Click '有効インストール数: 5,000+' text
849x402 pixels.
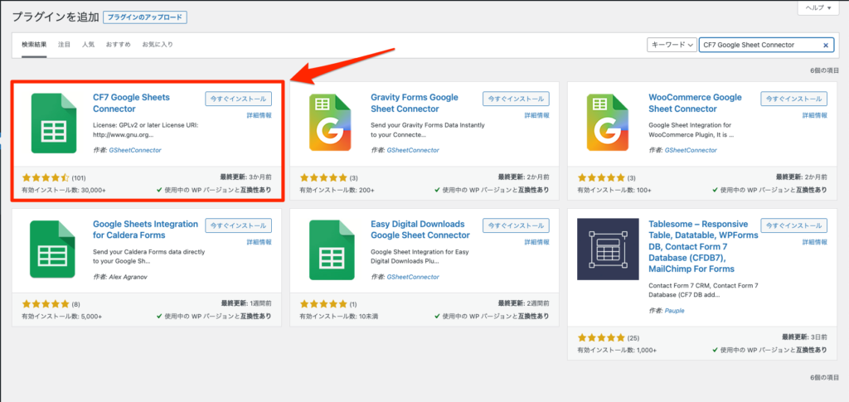[x=61, y=317]
